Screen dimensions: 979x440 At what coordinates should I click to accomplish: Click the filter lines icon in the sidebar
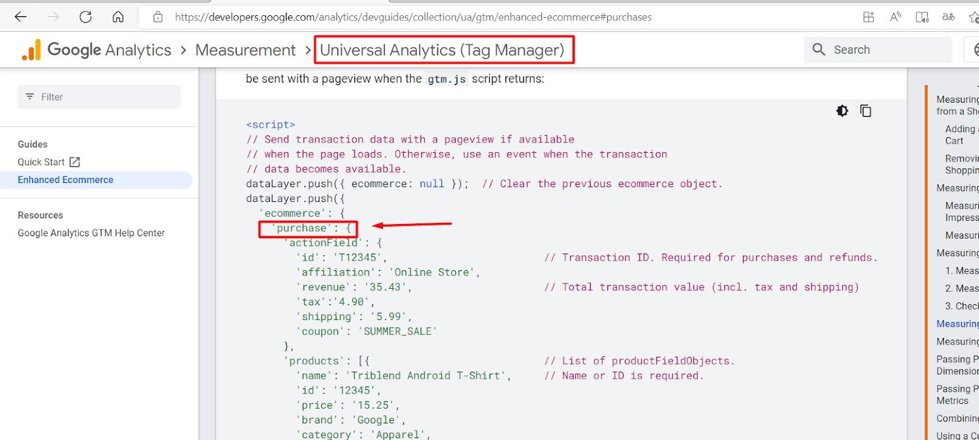tap(29, 97)
